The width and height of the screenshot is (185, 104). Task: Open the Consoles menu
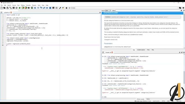coord(28,5)
